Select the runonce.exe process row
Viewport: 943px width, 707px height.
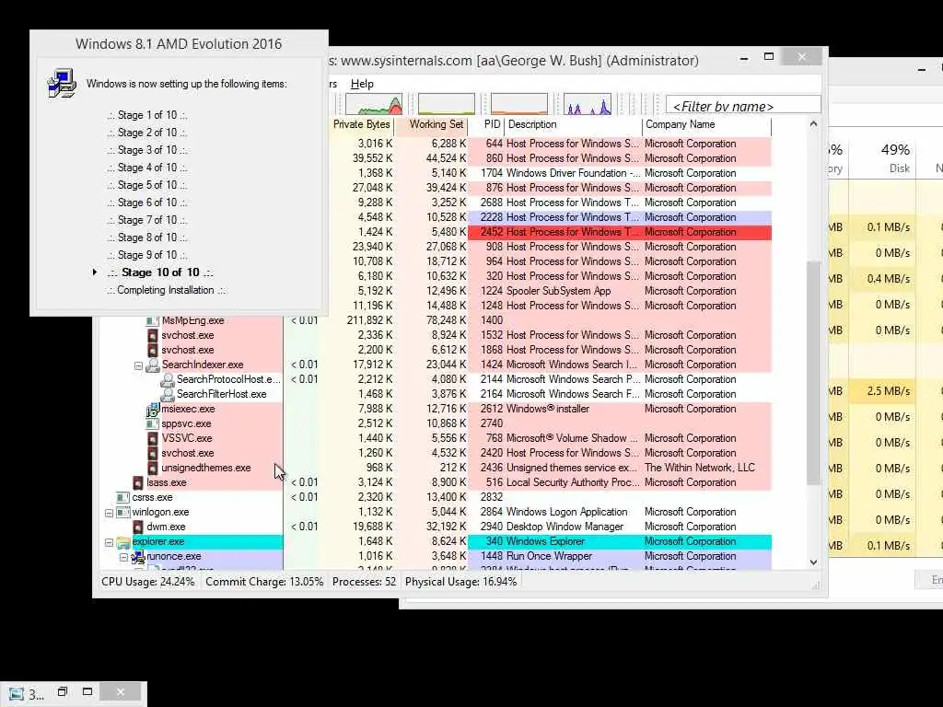click(x=436, y=556)
